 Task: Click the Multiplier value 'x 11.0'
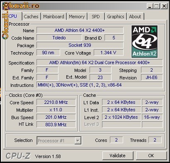56,110
